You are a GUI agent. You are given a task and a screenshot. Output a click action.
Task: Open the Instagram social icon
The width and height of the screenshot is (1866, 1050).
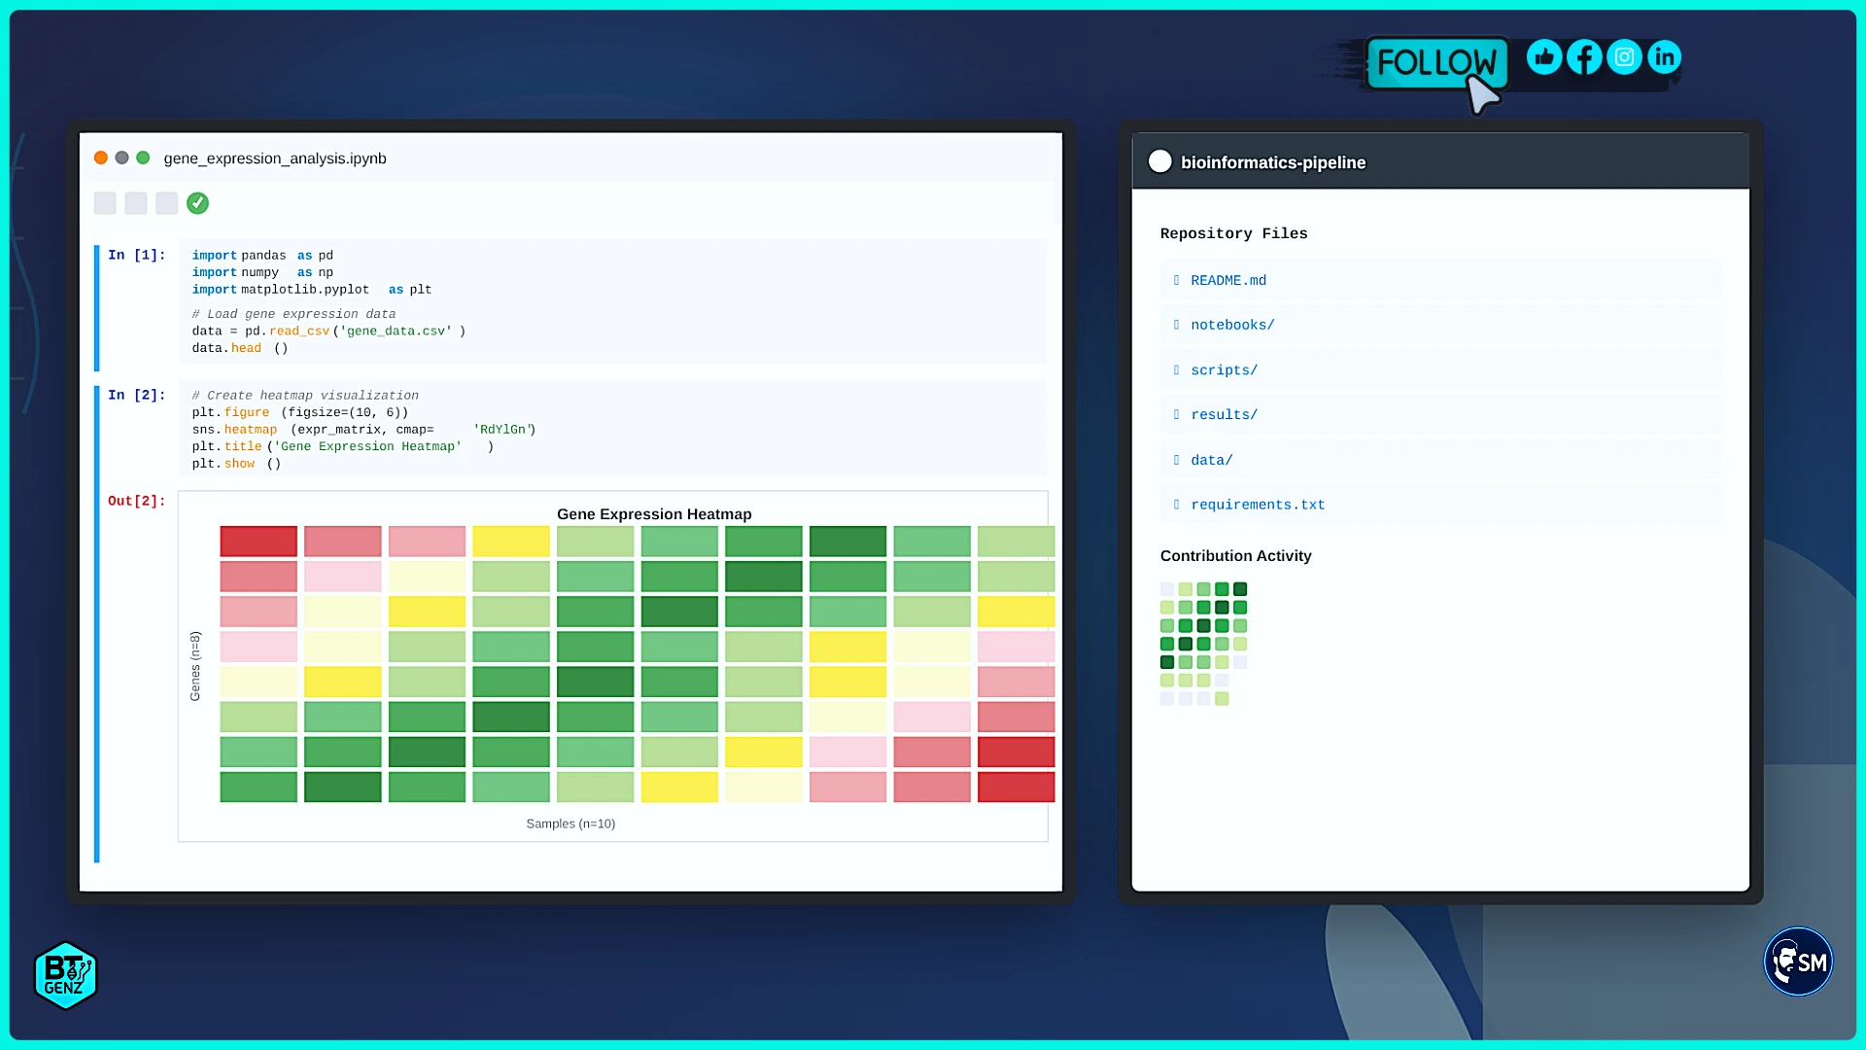point(1624,56)
